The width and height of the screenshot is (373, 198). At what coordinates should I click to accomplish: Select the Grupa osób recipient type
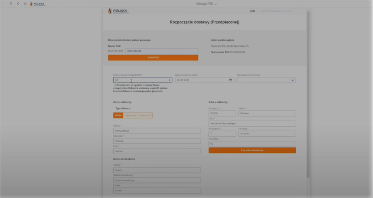[146, 116]
